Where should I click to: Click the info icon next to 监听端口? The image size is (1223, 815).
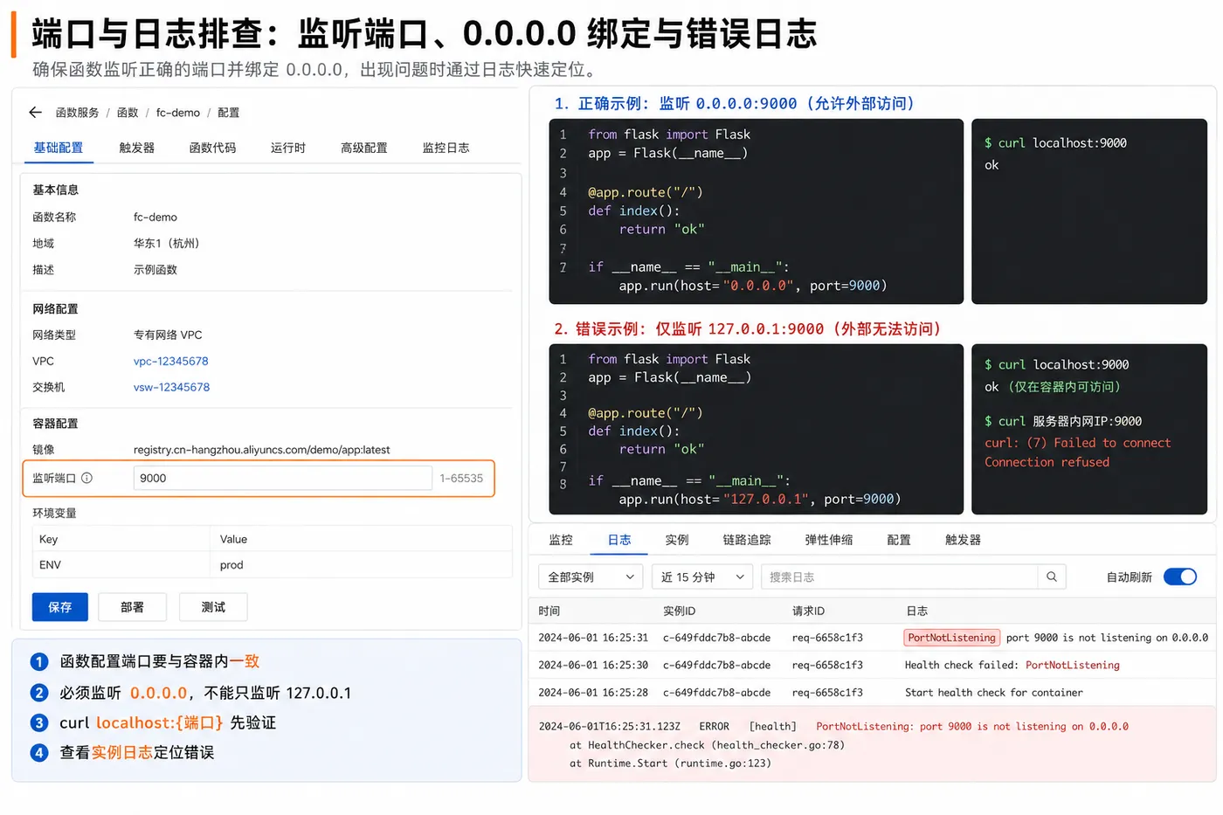click(86, 478)
